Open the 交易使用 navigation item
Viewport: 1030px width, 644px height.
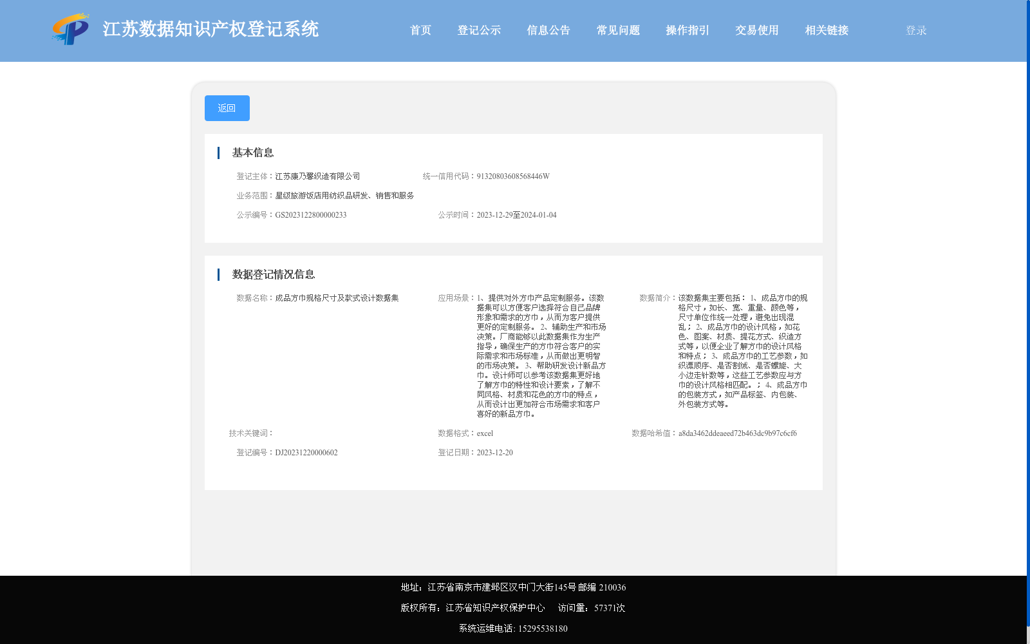tap(756, 30)
